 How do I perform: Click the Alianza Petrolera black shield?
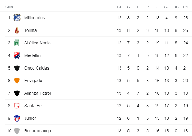click(17, 93)
